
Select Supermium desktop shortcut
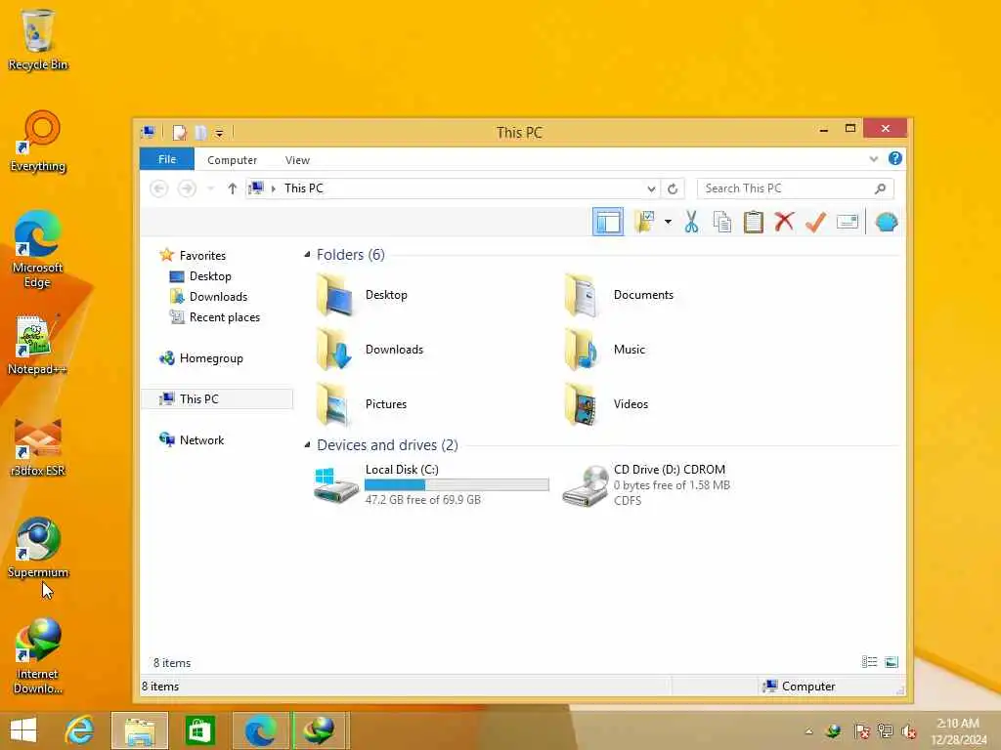point(38,547)
